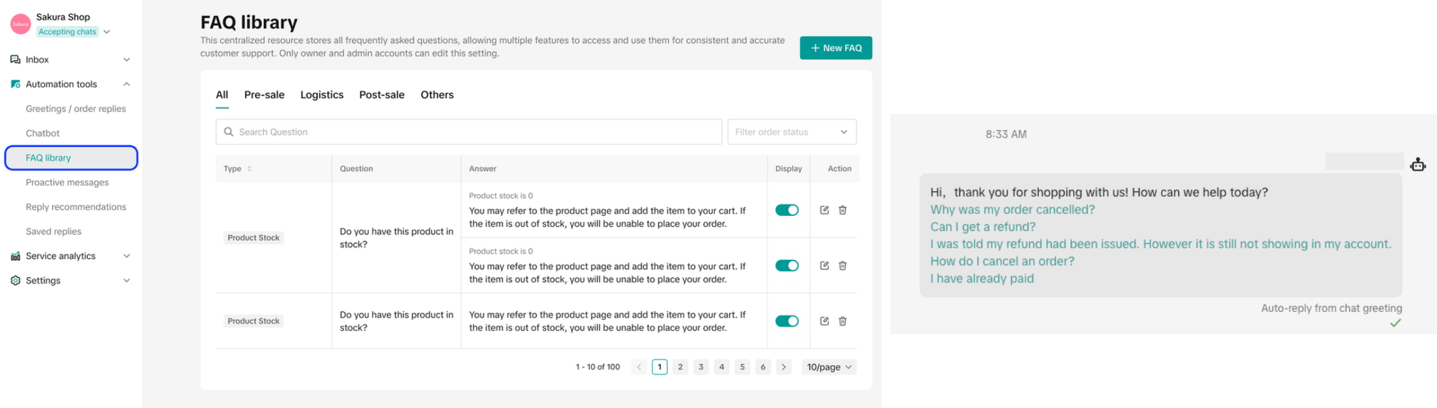This screenshot has width=1437, height=408.
Task: Switch to the Pre-sale tab
Action: click(264, 95)
